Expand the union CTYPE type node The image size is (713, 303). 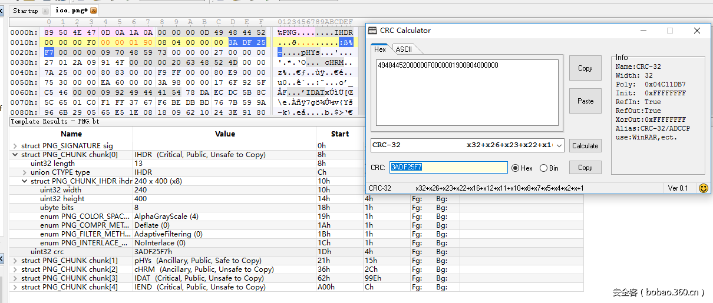[25, 172]
